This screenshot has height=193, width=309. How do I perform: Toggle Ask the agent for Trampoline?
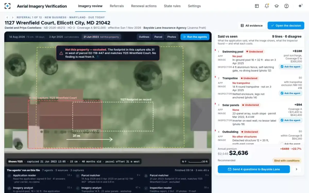[290, 93]
